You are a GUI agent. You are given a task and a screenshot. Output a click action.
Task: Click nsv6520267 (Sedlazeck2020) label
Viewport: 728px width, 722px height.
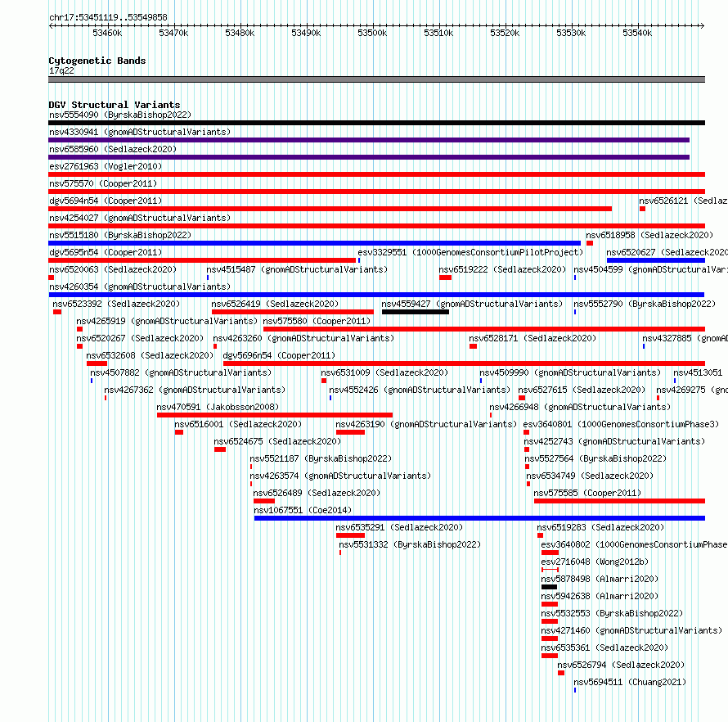[x=140, y=338]
